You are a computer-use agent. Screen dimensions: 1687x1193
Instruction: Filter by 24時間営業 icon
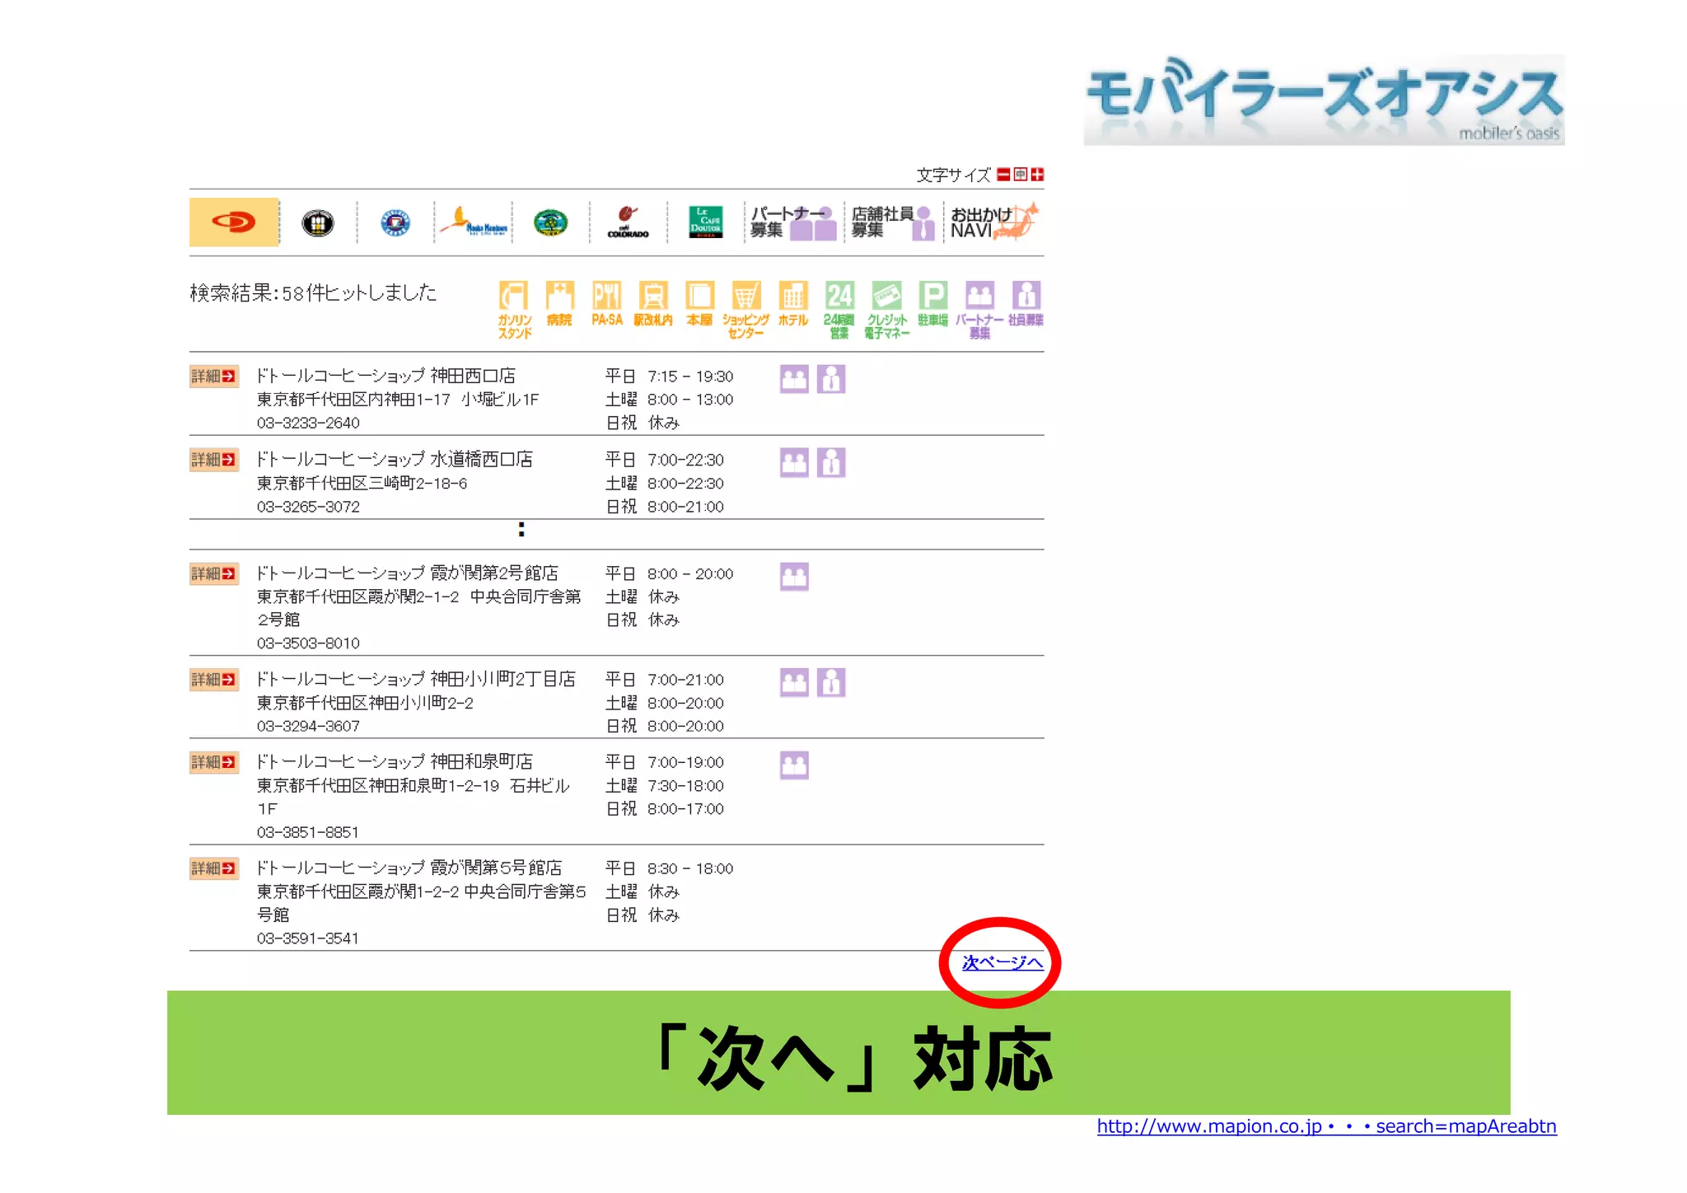coord(839,310)
